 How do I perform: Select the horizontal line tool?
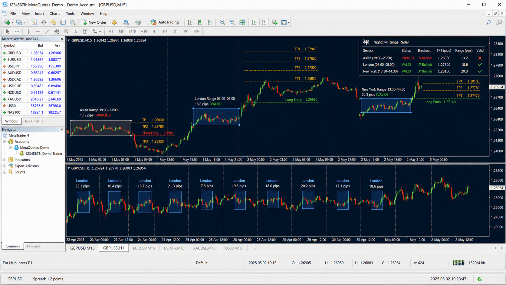[38, 31]
